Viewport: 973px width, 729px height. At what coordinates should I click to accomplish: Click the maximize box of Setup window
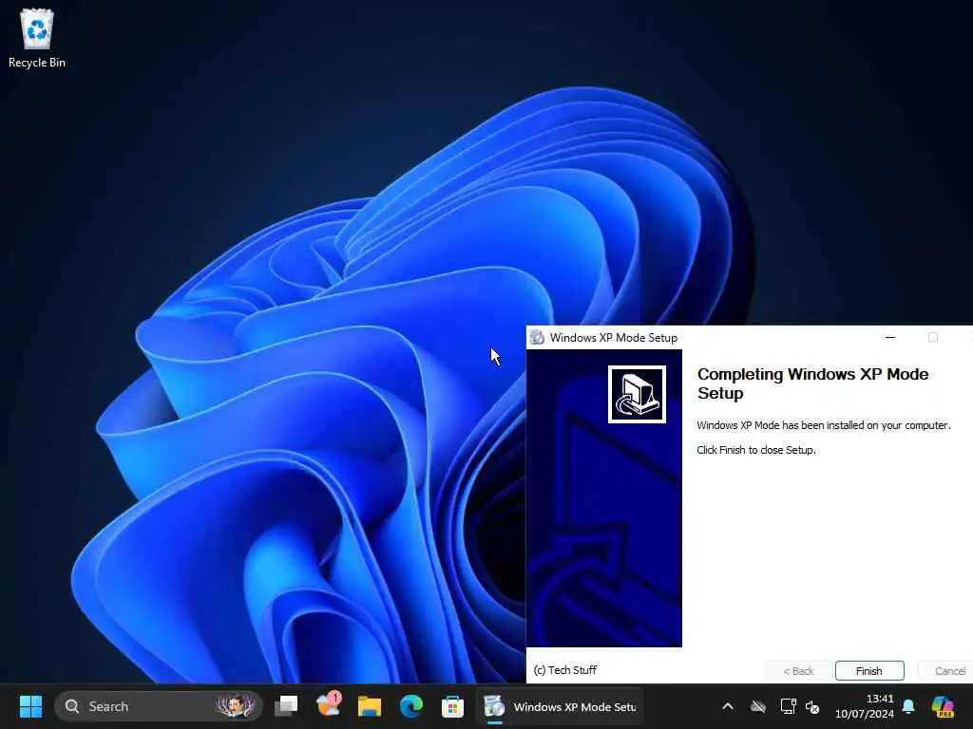pos(933,337)
